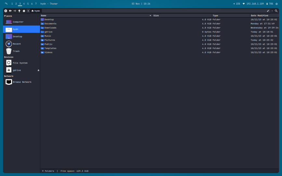Screen dimensions: 282x176
Task: Select hydn home in sidebar
Action: pyautogui.click(x=21, y=29)
